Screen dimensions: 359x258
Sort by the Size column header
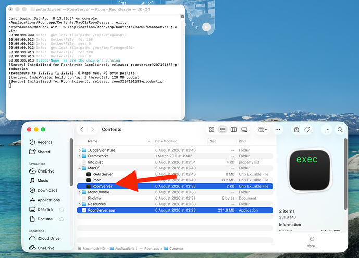point(213,141)
